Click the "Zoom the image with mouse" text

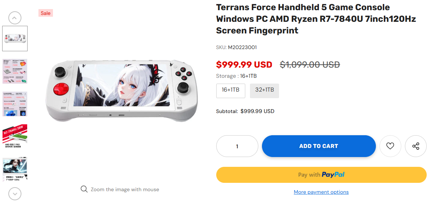(x=125, y=189)
